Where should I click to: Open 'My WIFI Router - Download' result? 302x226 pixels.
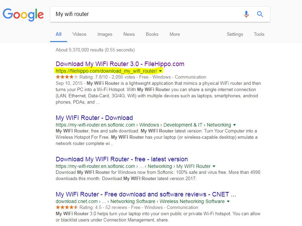pyautogui.click(x=94, y=118)
